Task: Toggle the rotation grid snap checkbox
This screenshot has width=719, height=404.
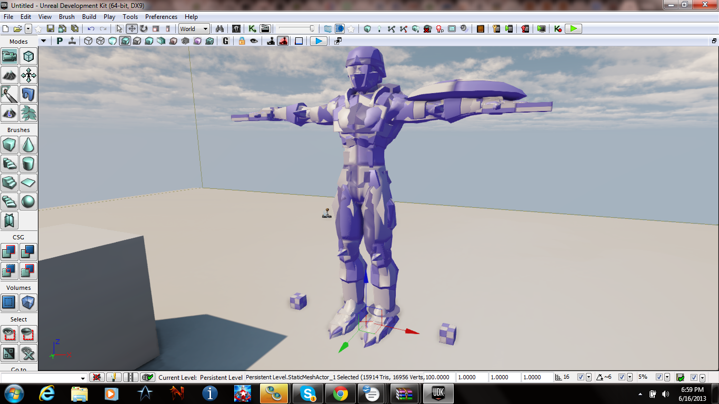Action: [622, 377]
